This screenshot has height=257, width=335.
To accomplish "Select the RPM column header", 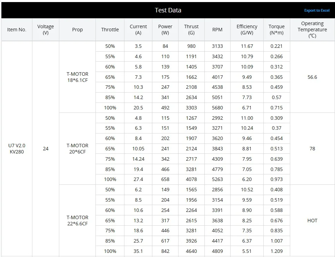I will tap(217, 30).
